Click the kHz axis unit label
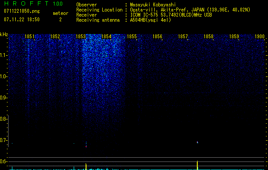Image resolution: width=268 pixels, height=170 pixels. pyautogui.click(x=4, y=34)
